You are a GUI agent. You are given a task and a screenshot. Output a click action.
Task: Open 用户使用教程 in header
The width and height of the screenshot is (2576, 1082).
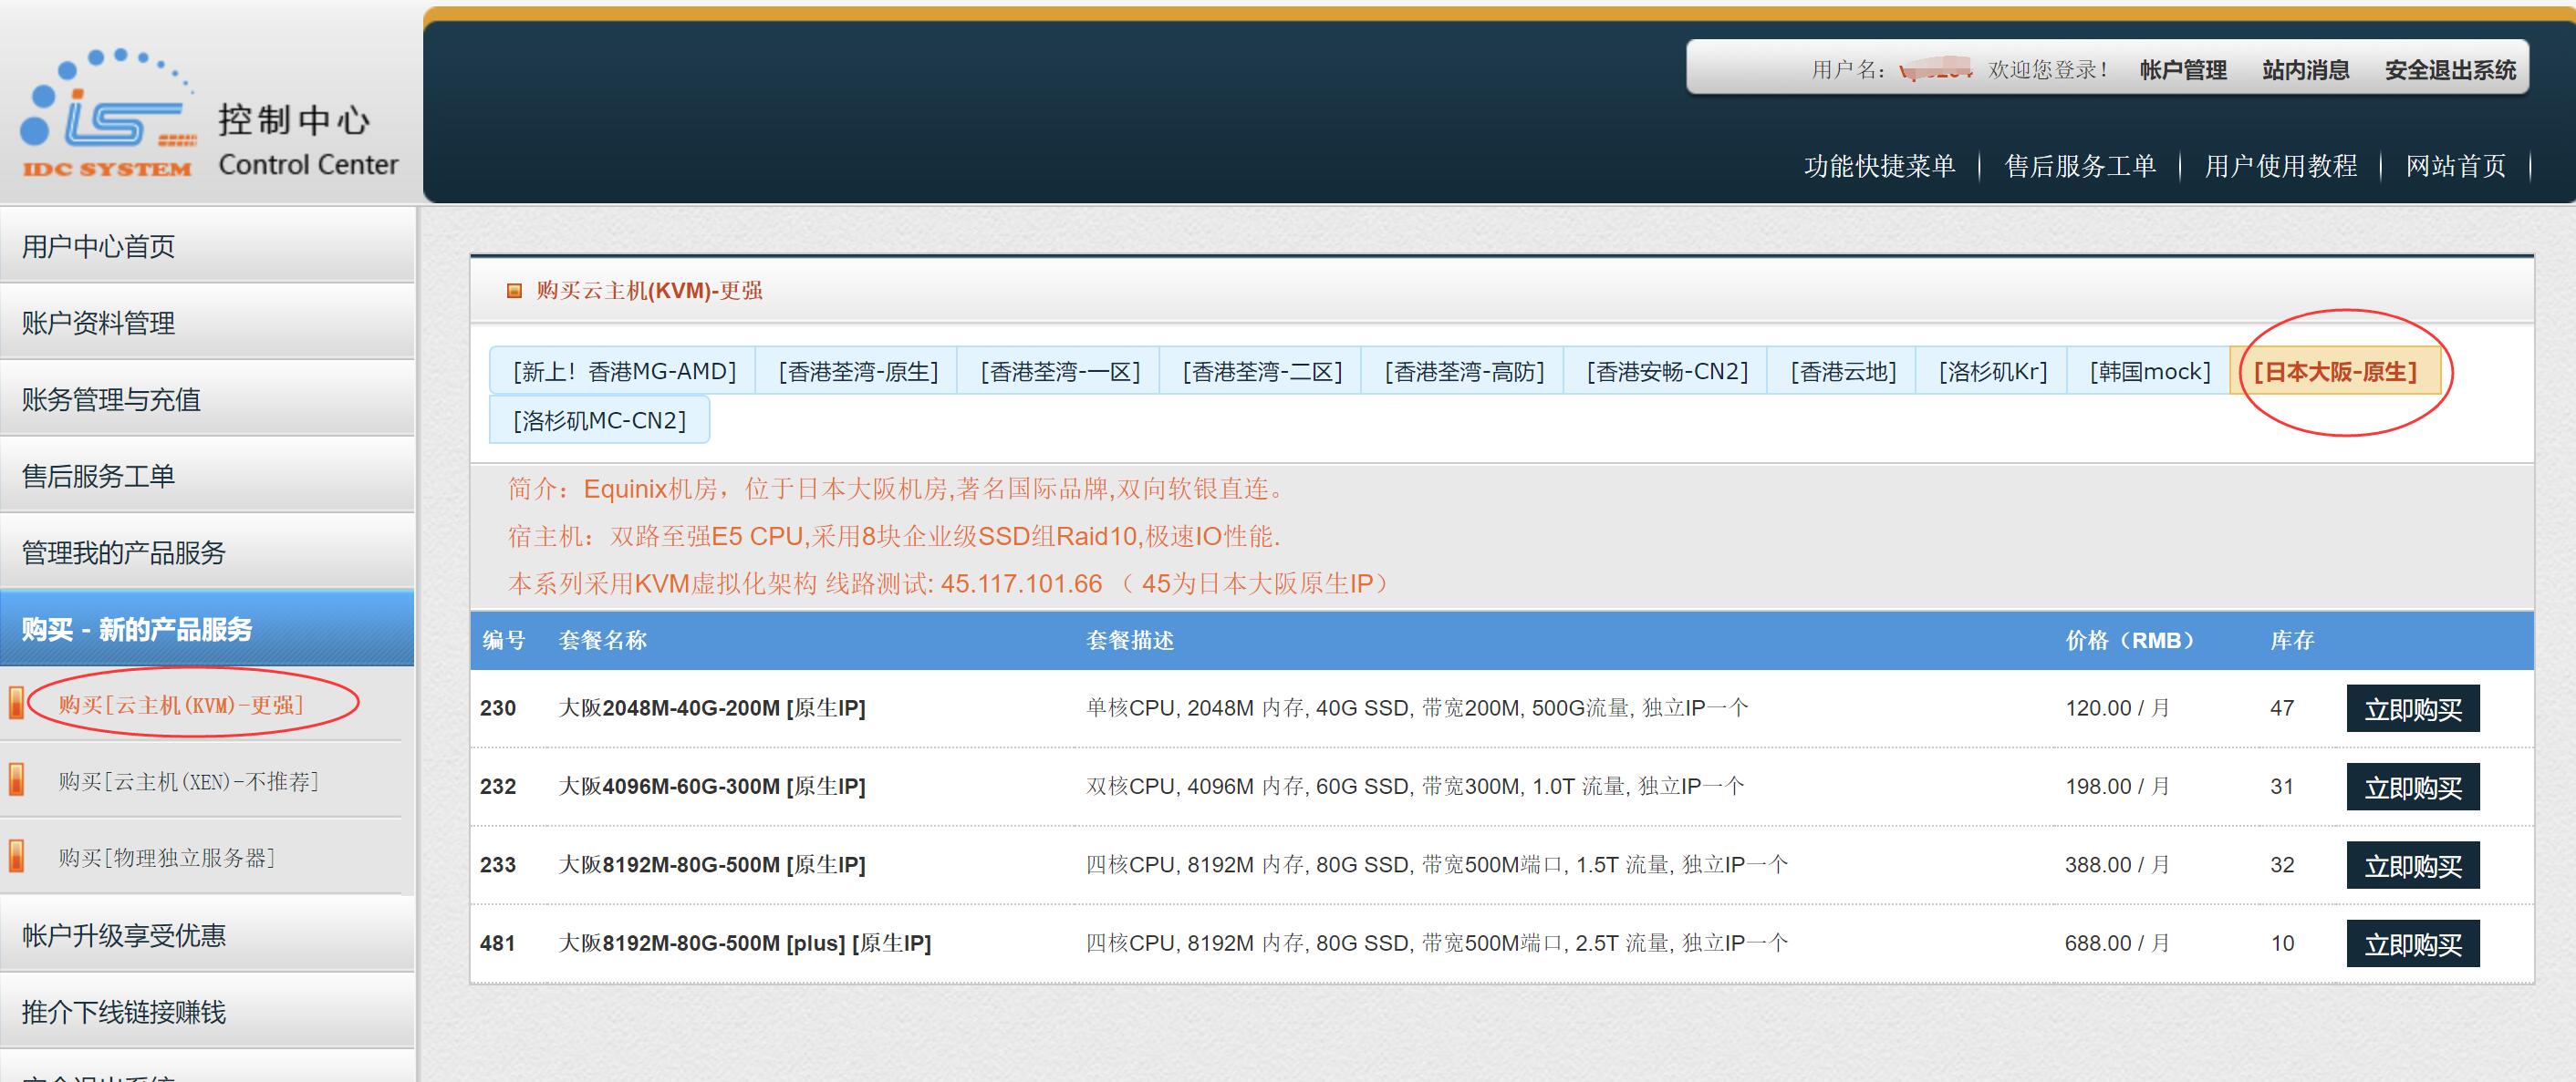2281,166
